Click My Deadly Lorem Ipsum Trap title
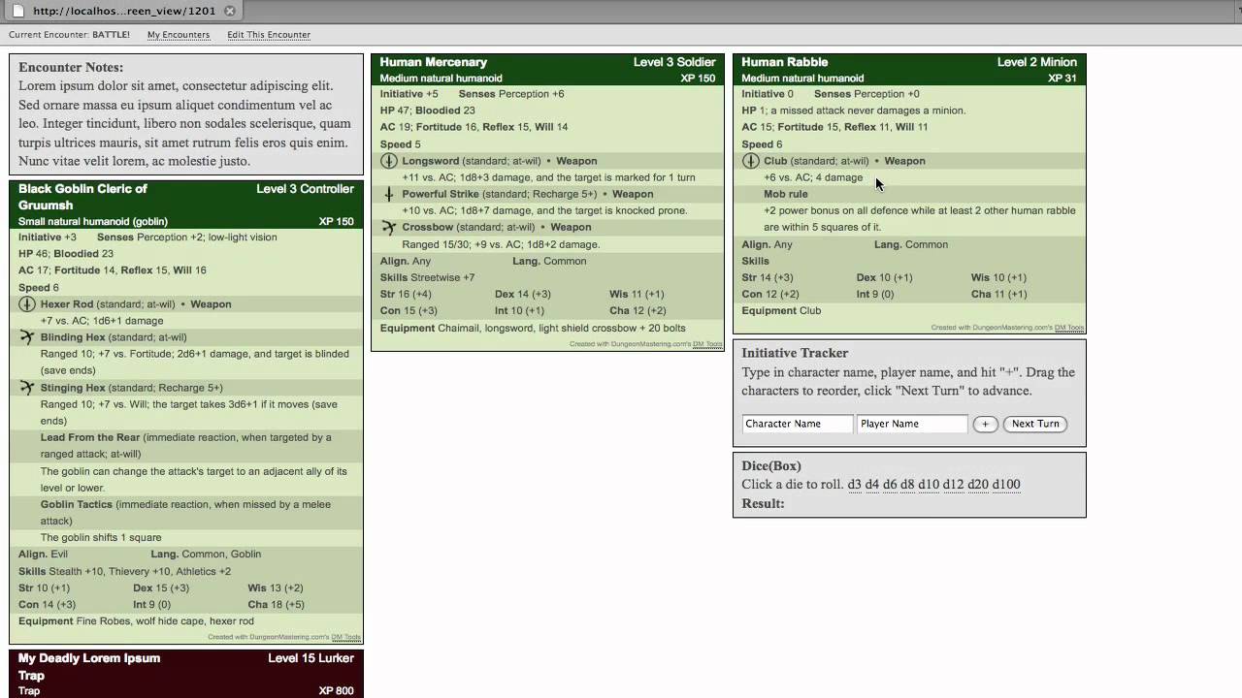 (x=89, y=666)
